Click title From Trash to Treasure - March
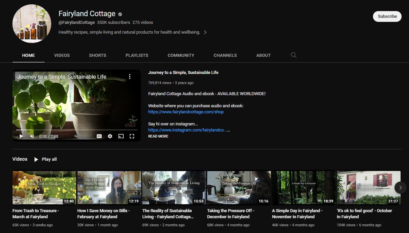The height and width of the screenshot is (233, 409). click(x=36, y=214)
